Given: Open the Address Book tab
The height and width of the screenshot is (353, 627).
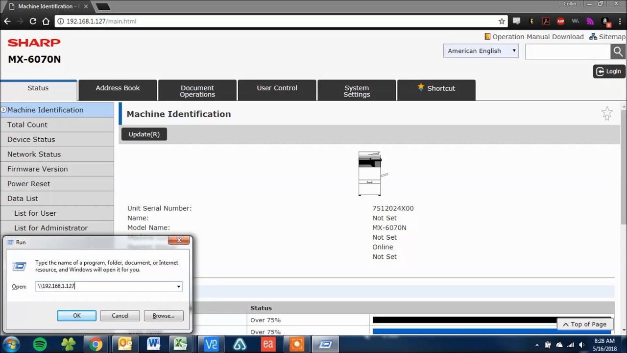Looking at the screenshot, I should pos(118,90).
